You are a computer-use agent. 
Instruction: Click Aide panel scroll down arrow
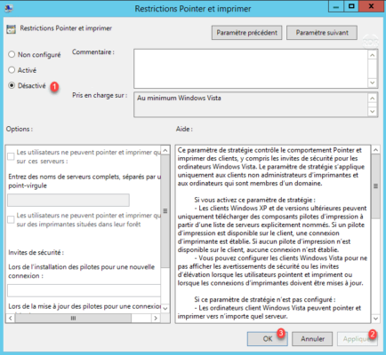(x=375, y=319)
